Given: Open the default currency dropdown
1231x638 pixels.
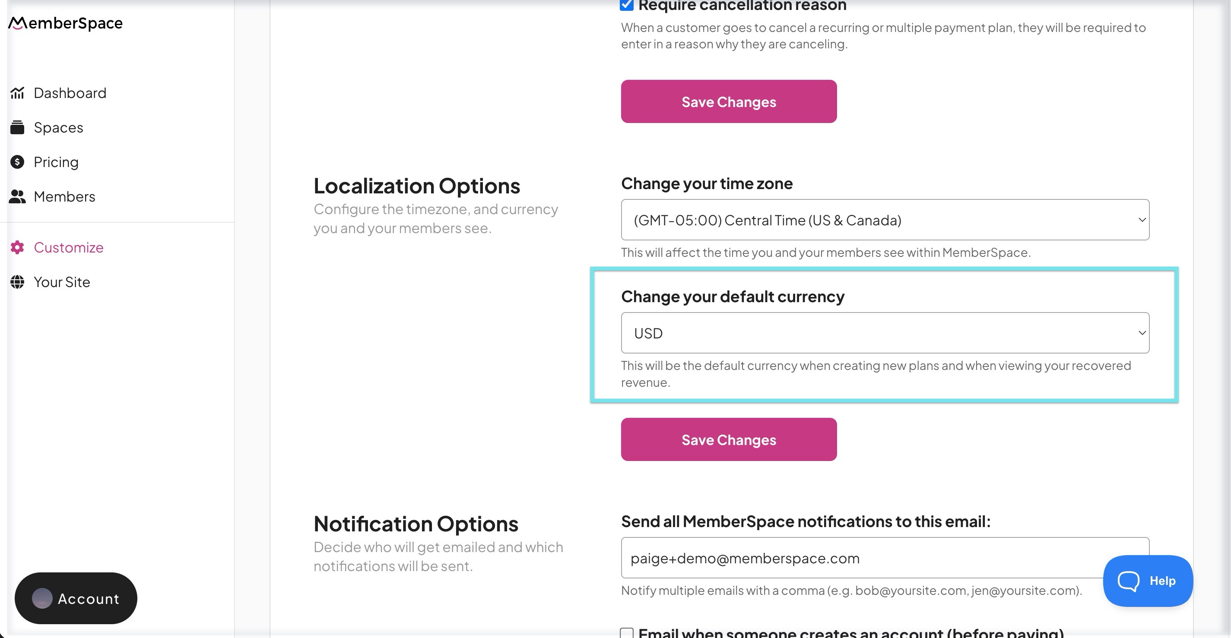Looking at the screenshot, I should tap(885, 333).
